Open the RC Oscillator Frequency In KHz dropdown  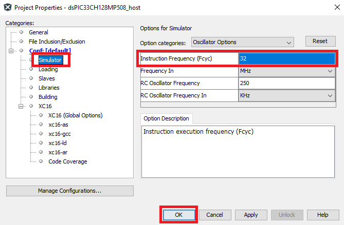pyautogui.click(x=287, y=95)
